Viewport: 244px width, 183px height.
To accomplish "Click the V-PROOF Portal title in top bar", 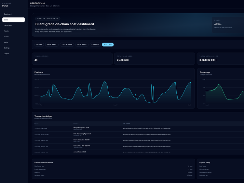I will tap(37, 3).
